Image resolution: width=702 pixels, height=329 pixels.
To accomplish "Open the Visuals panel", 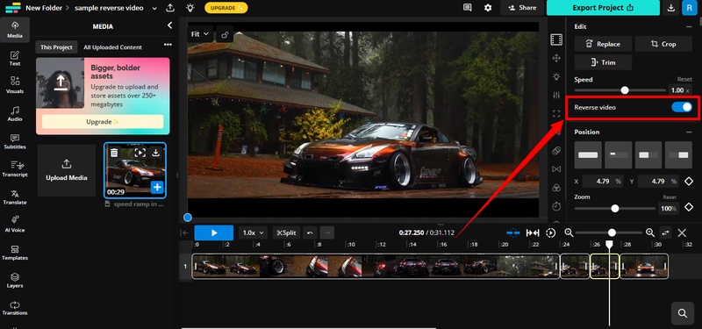I will coord(15,85).
